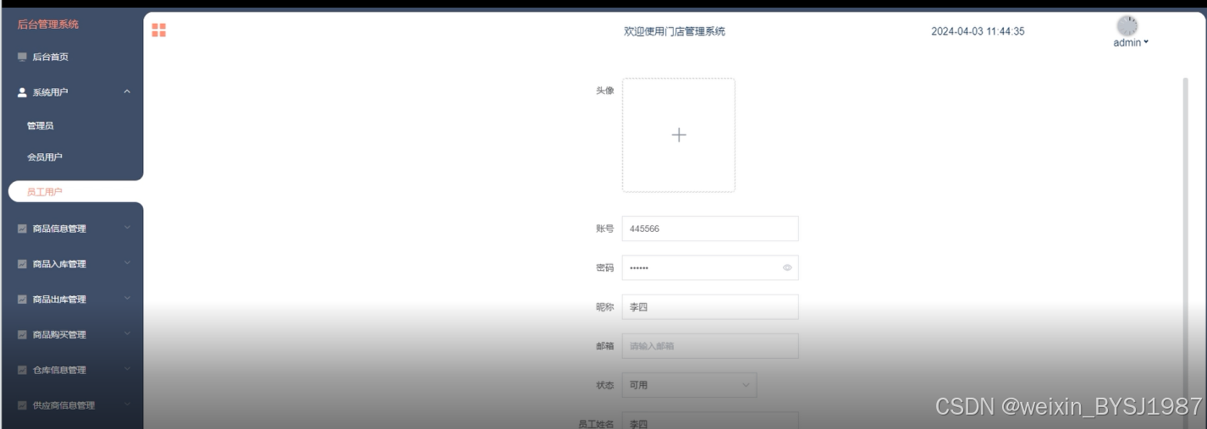This screenshot has width=1207, height=429.
Task: Collapse the 系统用户 menu chevron
Action: point(127,91)
